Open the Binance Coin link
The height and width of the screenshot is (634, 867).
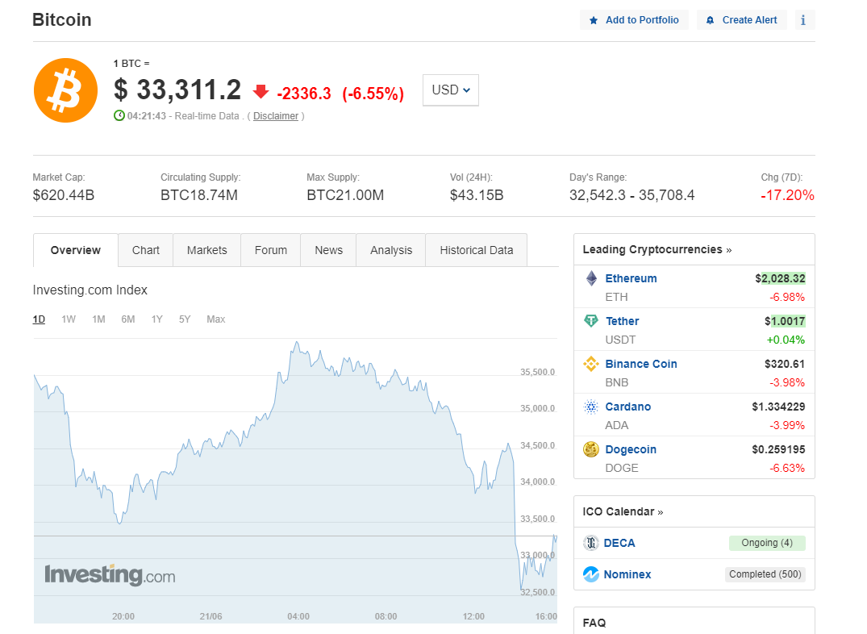pyautogui.click(x=641, y=364)
